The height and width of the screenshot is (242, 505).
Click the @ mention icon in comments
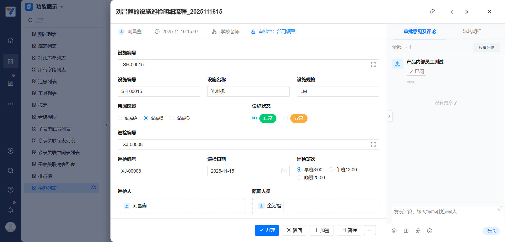(394, 231)
